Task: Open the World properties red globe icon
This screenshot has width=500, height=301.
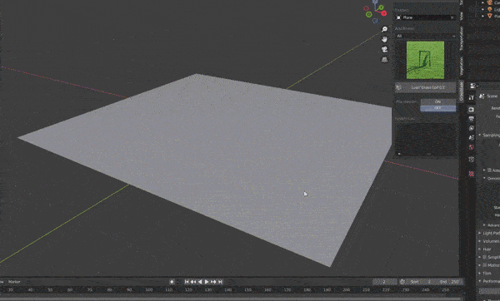Action: (472, 147)
